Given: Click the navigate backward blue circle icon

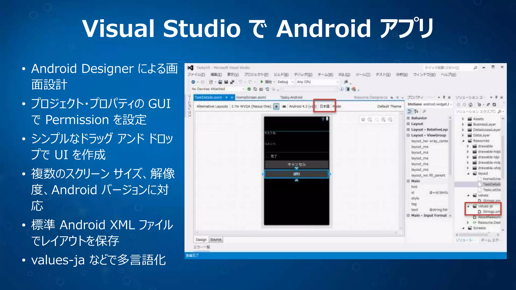Looking at the screenshot, I should (x=193, y=82).
